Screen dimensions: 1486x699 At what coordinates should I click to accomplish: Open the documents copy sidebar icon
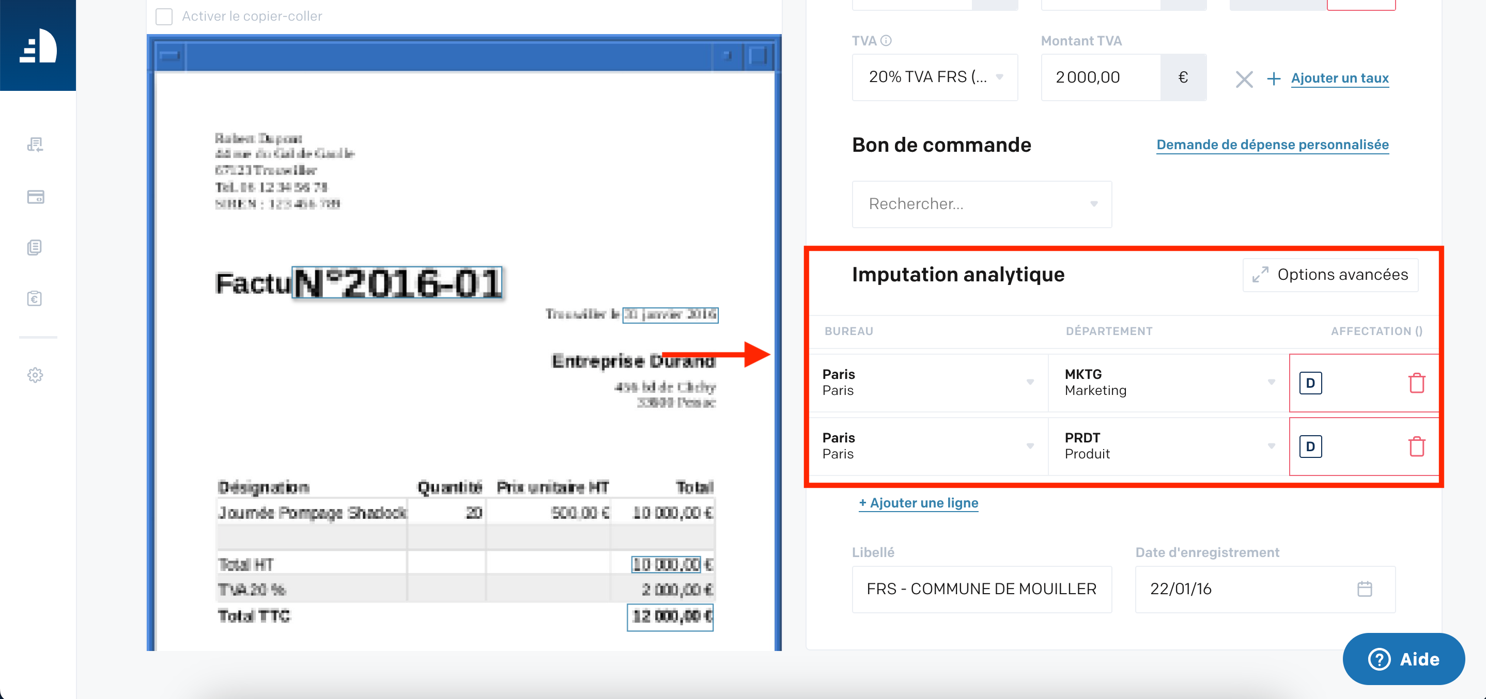pyautogui.click(x=35, y=248)
